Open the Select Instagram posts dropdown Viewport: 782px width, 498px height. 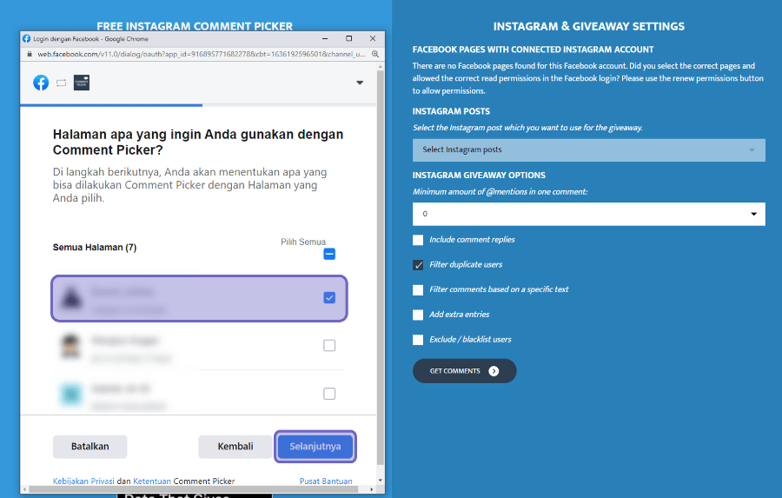click(588, 149)
